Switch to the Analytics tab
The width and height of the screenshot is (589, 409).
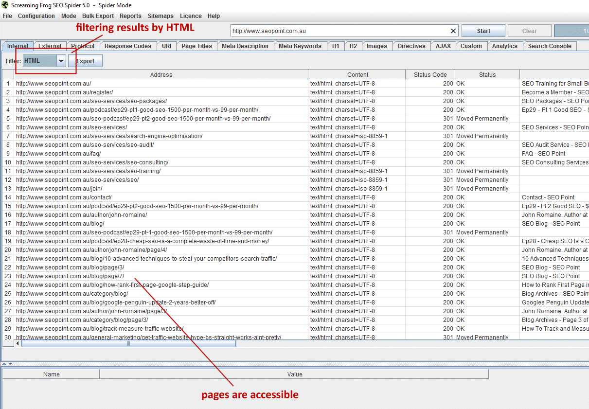[505, 46]
